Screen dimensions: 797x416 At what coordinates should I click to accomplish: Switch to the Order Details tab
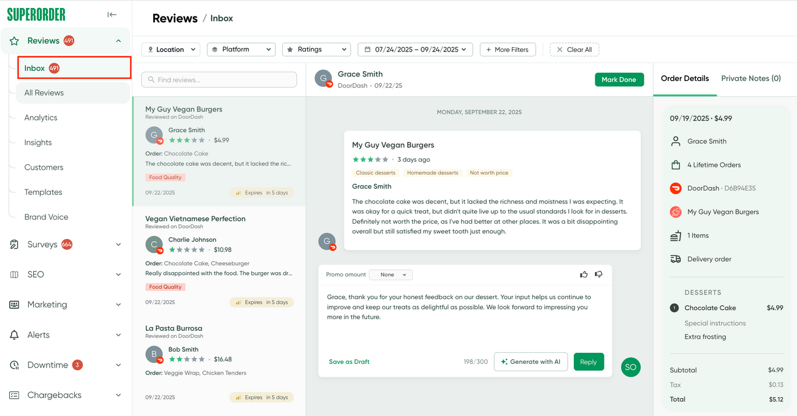pos(685,78)
